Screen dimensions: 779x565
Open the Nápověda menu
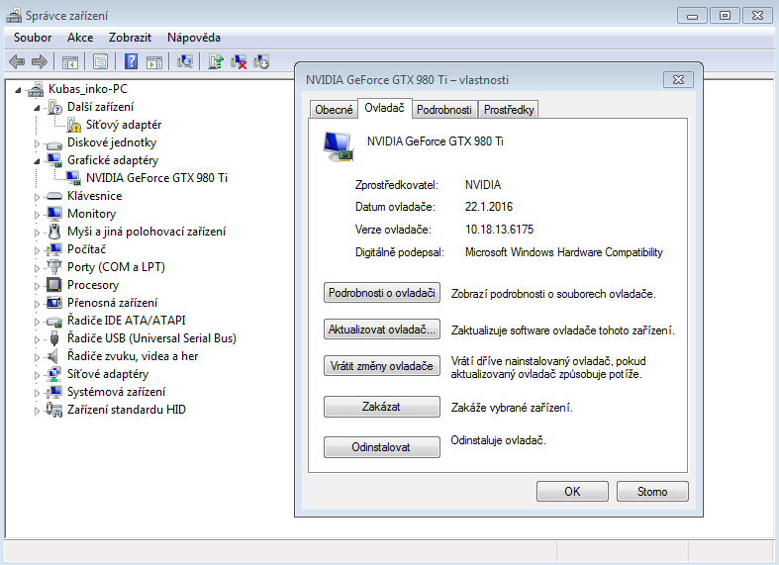[194, 38]
